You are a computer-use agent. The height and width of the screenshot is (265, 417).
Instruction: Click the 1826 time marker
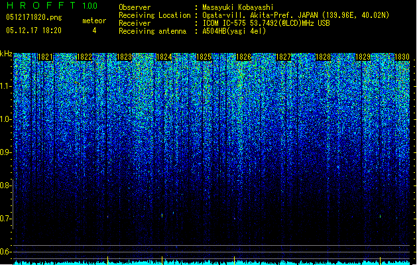pos(243,57)
